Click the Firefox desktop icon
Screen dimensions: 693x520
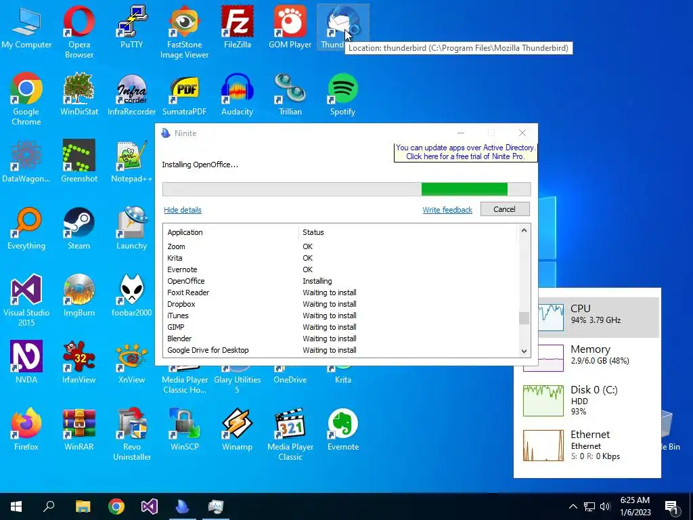[x=26, y=429]
